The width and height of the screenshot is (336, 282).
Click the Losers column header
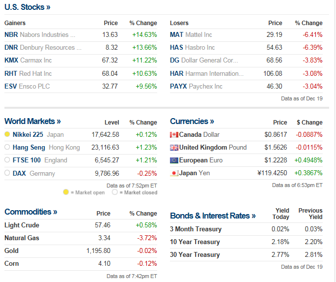pos(179,23)
